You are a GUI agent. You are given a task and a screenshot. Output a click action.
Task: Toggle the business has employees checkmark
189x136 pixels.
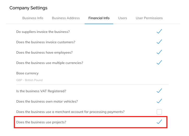(x=159, y=52)
